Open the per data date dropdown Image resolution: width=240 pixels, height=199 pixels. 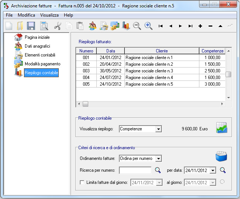coord(213,170)
